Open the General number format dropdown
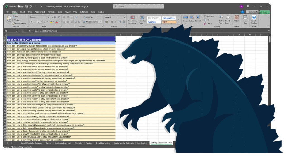The height and width of the screenshot is (156, 286). [x=124, y=17]
